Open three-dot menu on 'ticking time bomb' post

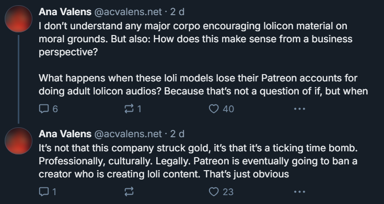point(299,192)
